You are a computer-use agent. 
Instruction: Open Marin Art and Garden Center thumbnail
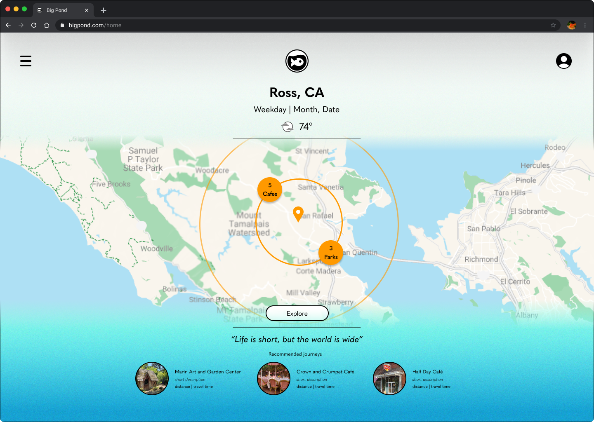click(x=152, y=378)
